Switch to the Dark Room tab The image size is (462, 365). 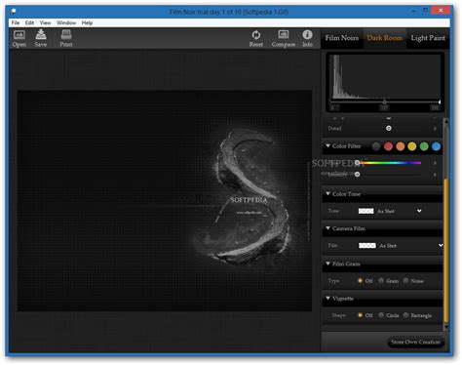(385, 38)
